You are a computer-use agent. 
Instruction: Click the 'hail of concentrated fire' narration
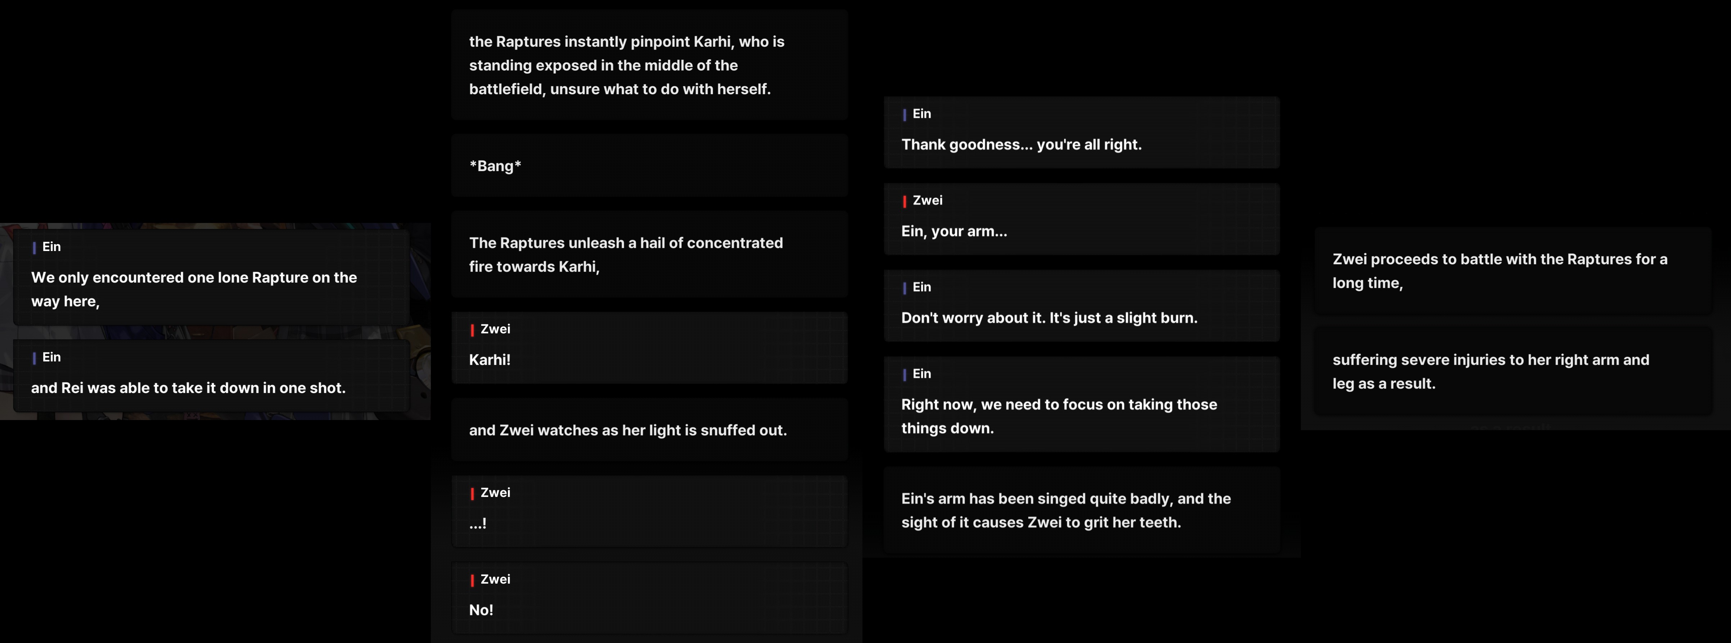click(x=649, y=254)
